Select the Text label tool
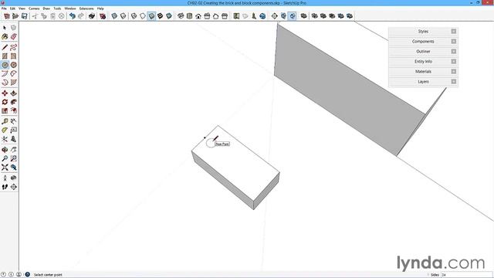Viewport: 494px width, 278px height. click(x=14, y=131)
